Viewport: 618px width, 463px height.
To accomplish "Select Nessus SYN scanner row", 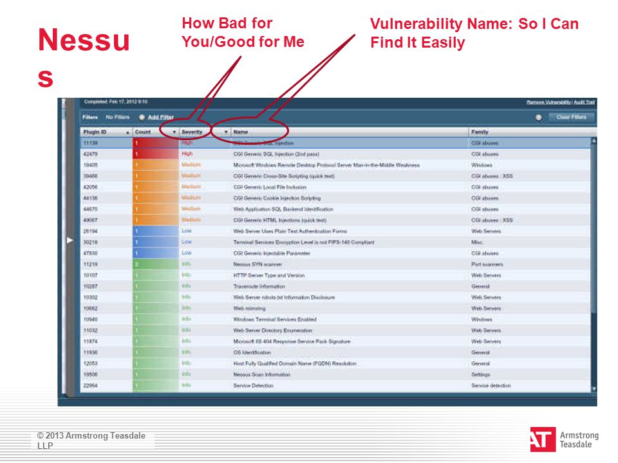I will point(335,264).
